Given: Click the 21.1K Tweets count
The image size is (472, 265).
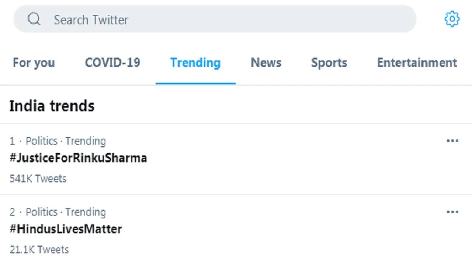Looking at the screenshot, I should [39, 250].
